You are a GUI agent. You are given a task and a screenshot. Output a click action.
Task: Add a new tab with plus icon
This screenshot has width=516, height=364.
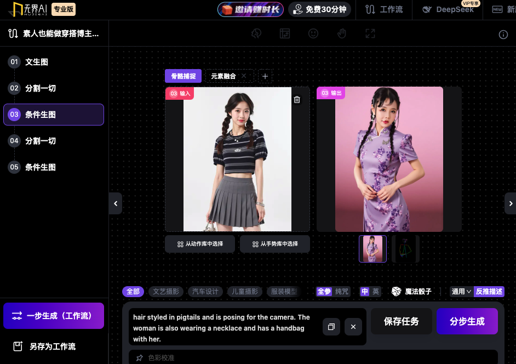pos(265,76)
